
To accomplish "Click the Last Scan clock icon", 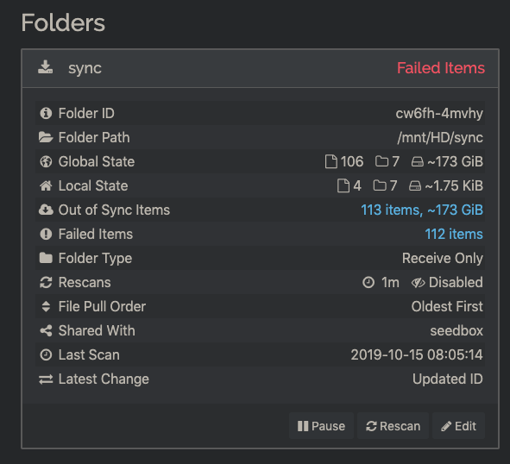I will point(46,354).
